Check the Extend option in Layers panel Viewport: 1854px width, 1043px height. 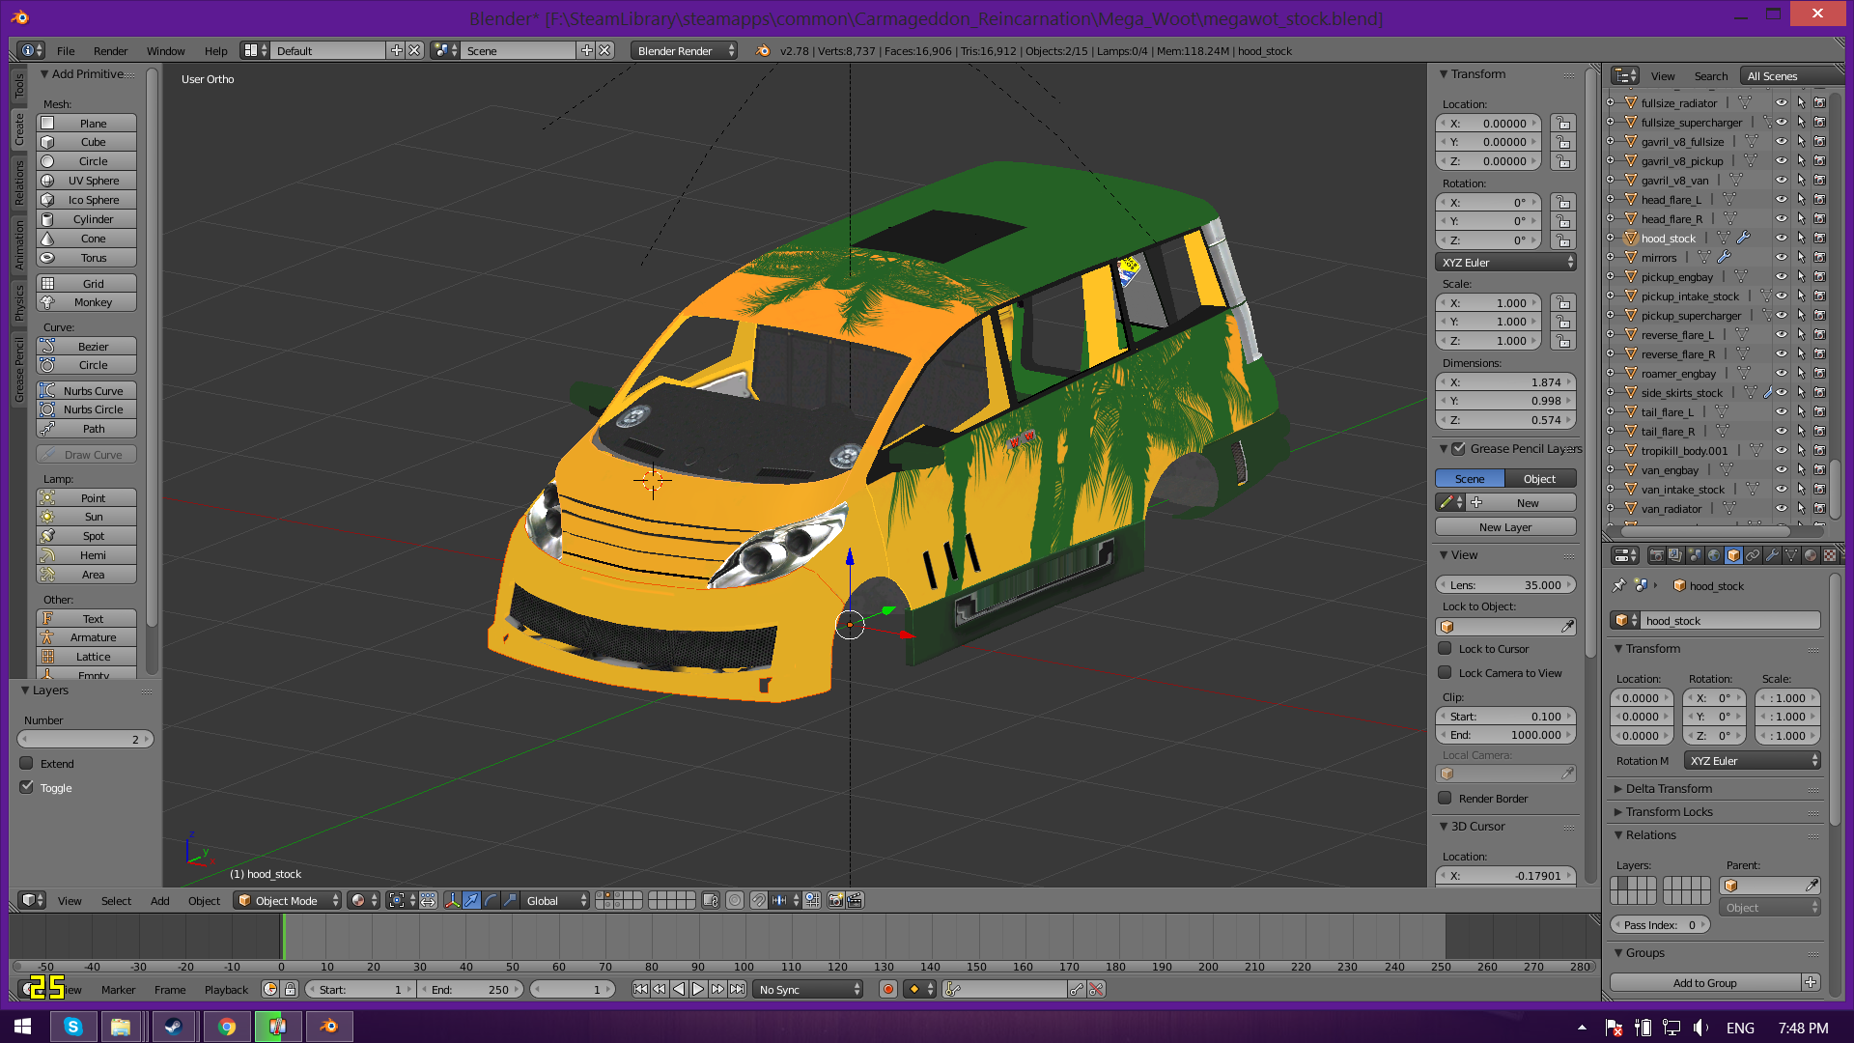pos(27,763)
